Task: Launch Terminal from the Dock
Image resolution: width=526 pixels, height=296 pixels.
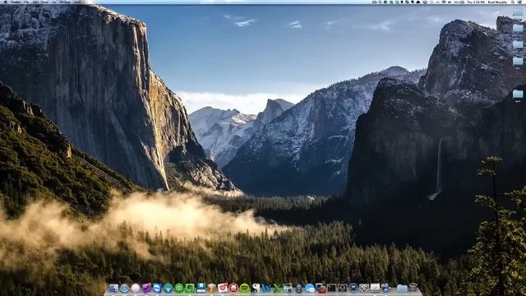Action: point(331,288)
